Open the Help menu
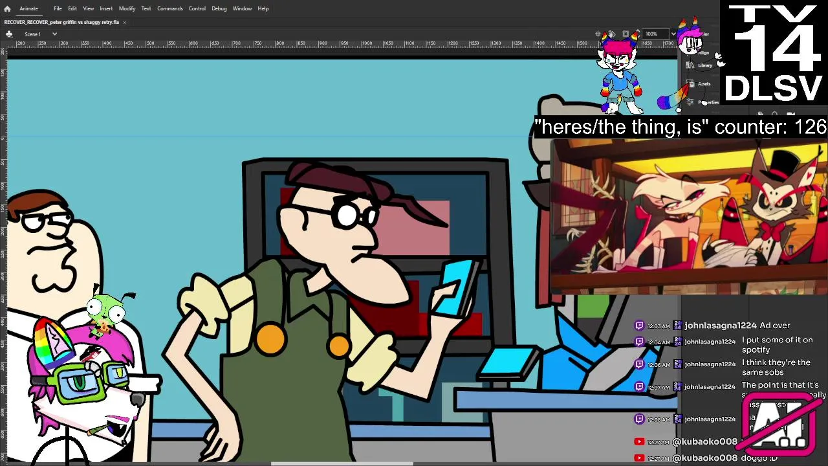The width and height of the screenshot is (828, 466). 263,8
